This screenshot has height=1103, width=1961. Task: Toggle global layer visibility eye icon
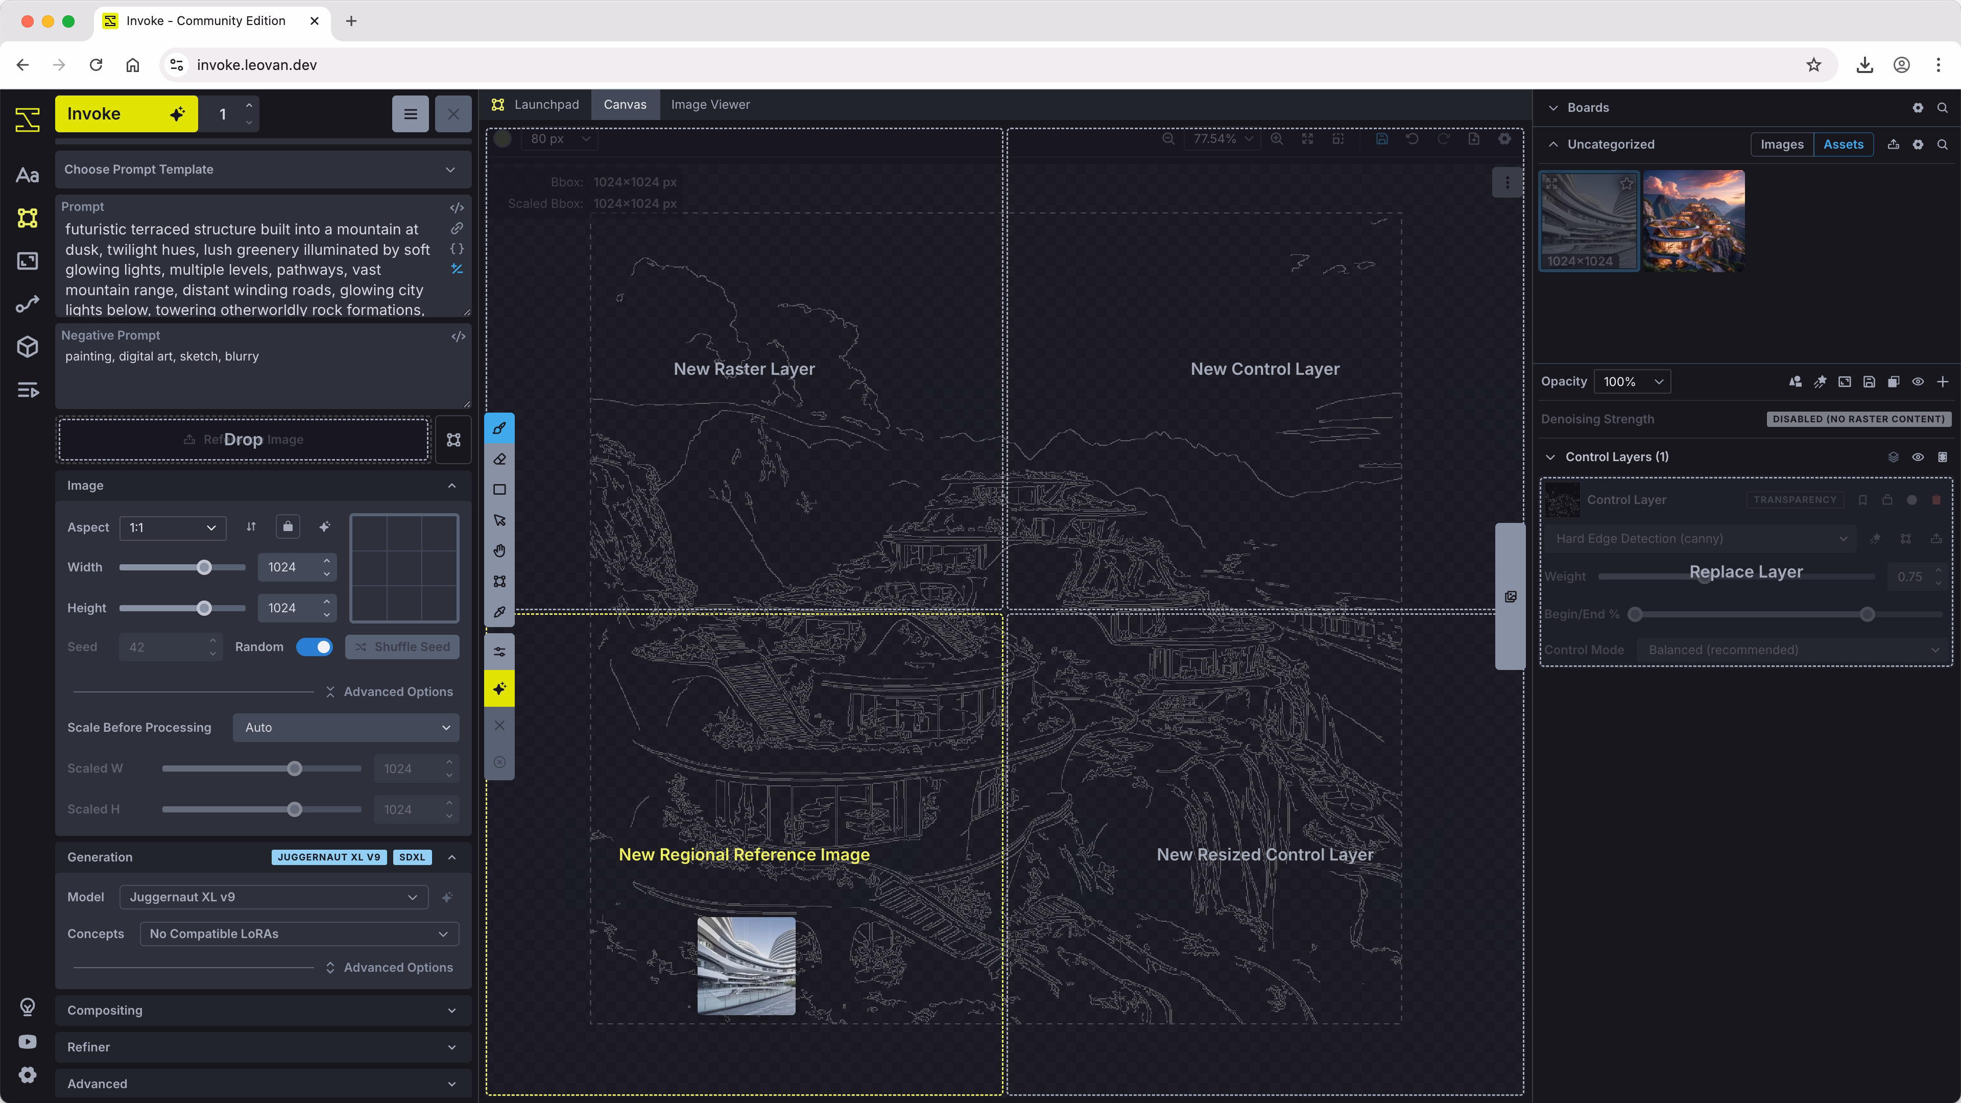coord(1918,382)
